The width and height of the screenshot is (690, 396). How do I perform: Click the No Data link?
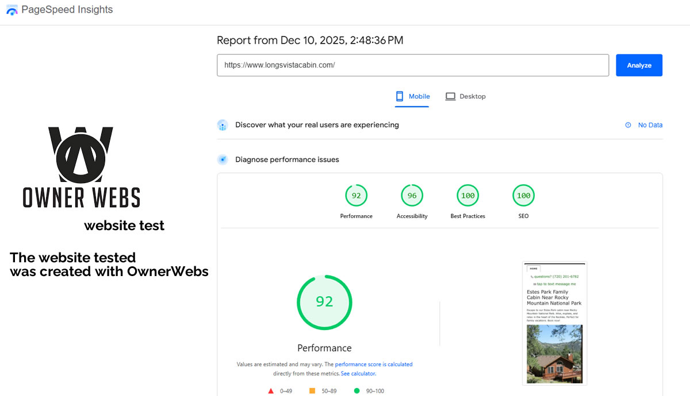coord(650,125)
